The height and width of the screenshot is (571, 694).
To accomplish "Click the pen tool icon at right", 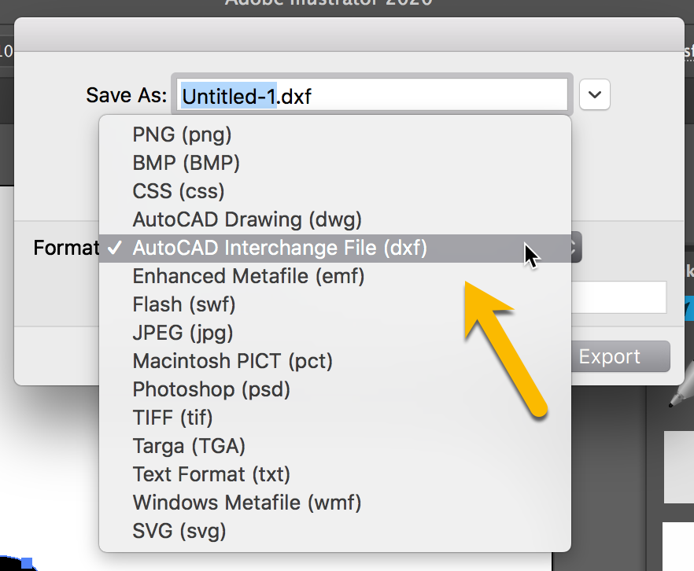I will tap(680, 391).
